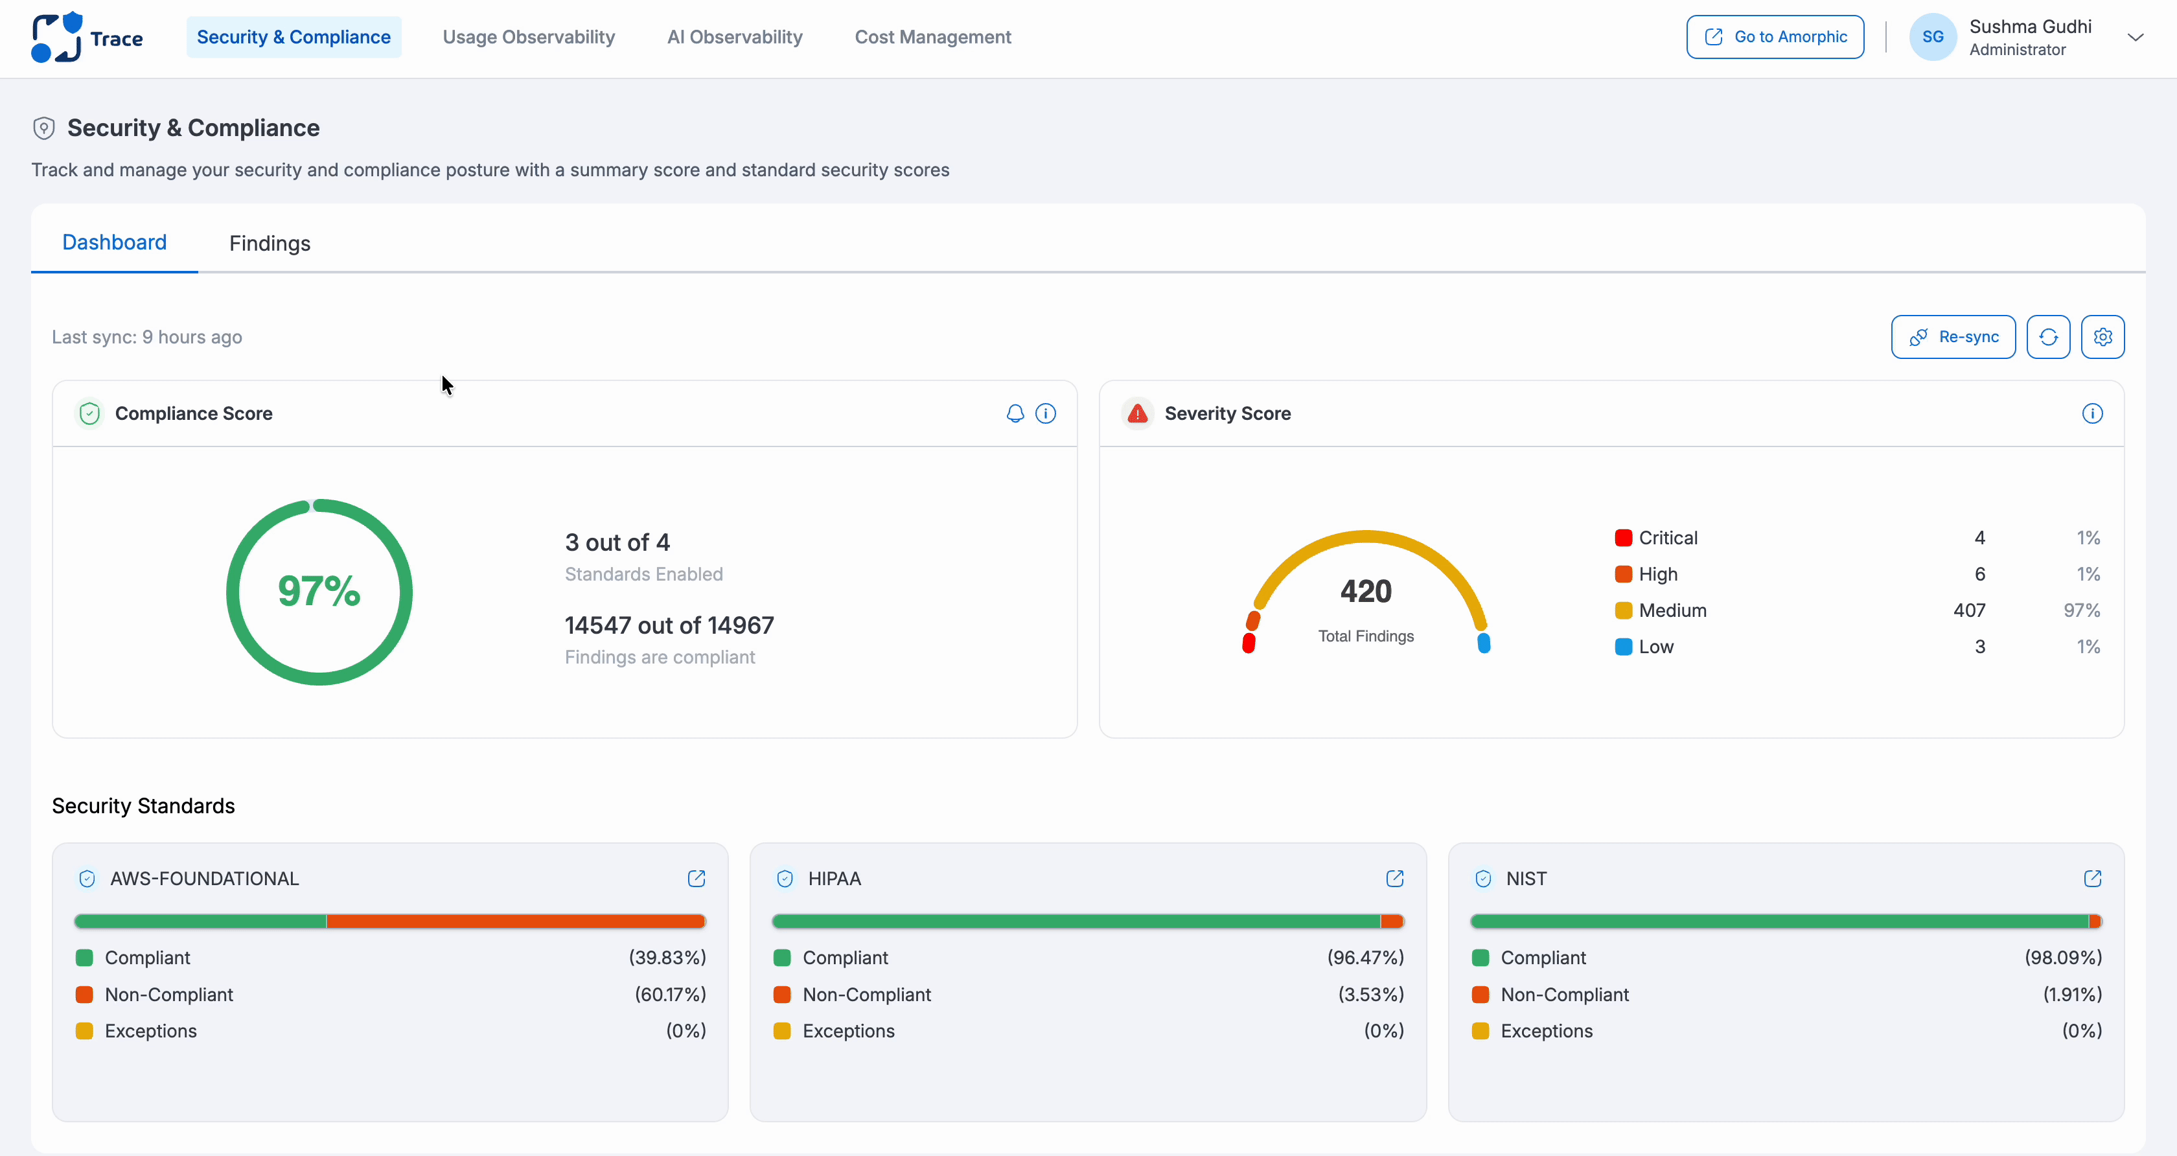Select the Dashboard tab
The width and height of the screenshot is (2177, 1156).
(x=114, y=242)
